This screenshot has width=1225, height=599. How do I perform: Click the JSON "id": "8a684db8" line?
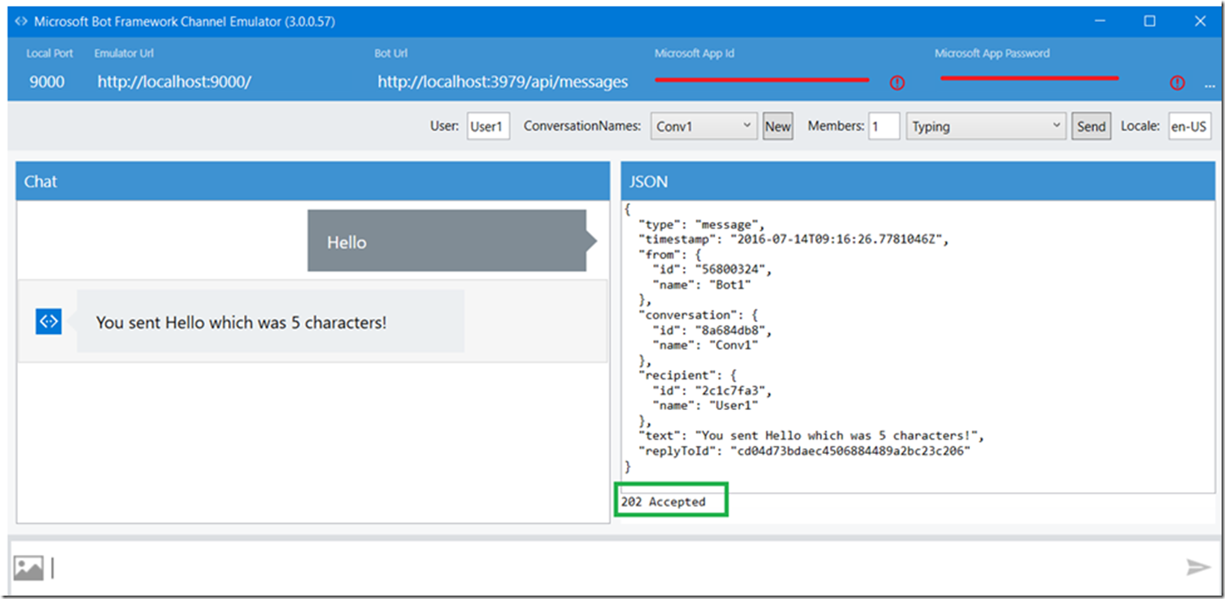712,330
